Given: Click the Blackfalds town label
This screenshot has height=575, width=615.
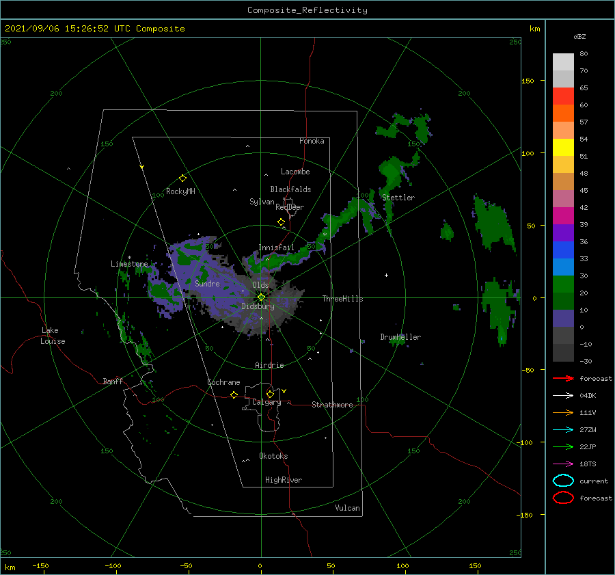Looking at the screenshot, I should (290, 189).
